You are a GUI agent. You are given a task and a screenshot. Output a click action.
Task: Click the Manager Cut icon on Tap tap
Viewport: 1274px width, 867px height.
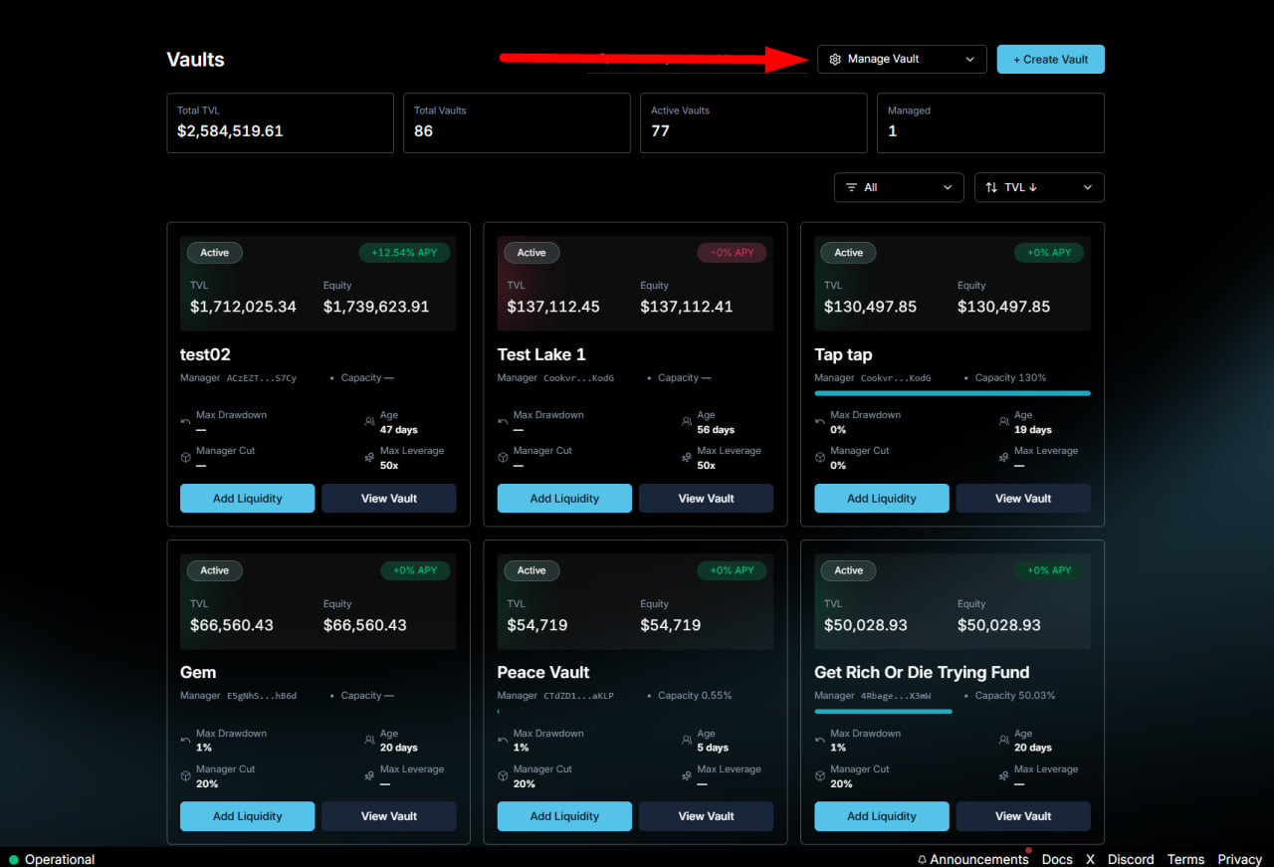820,458
